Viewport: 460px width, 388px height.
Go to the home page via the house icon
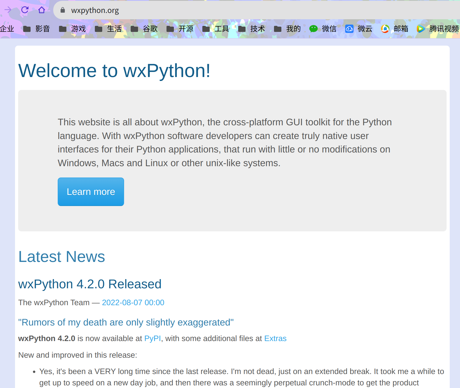[x=42, y=10]
